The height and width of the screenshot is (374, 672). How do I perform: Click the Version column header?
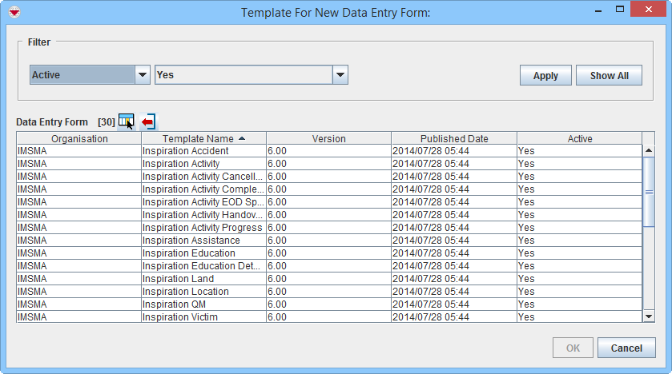pos(328,138)
